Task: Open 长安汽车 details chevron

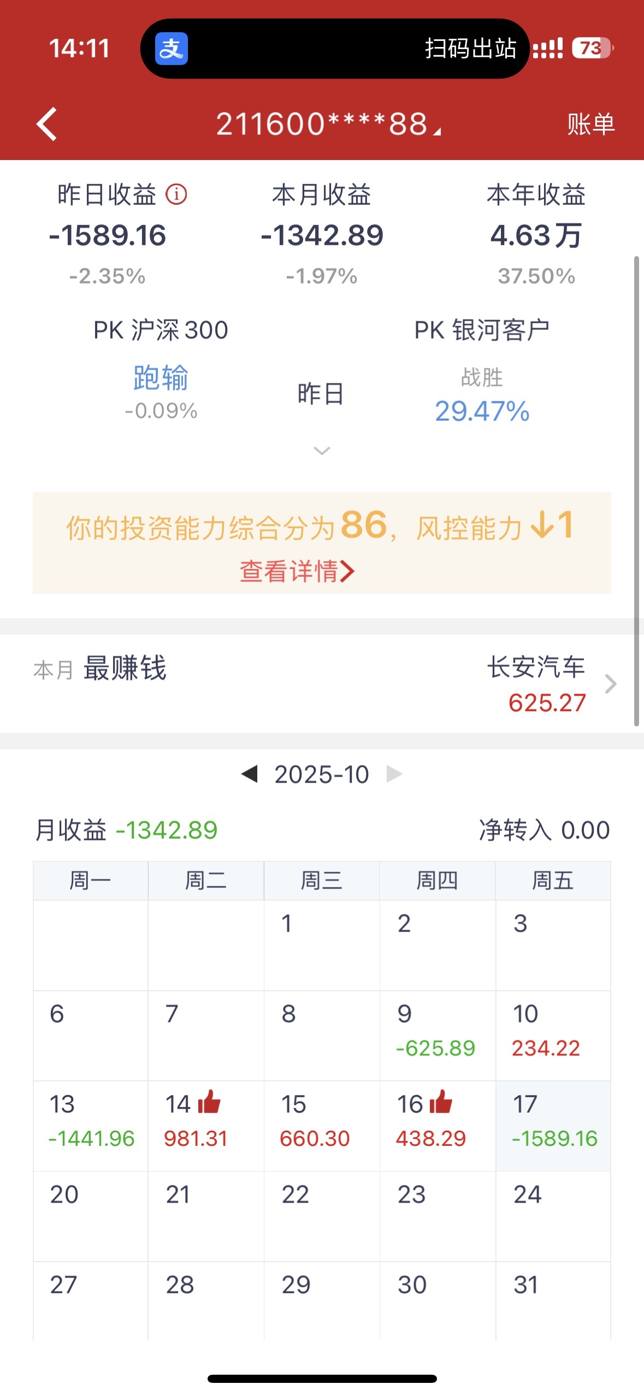Action: point(611,684)
